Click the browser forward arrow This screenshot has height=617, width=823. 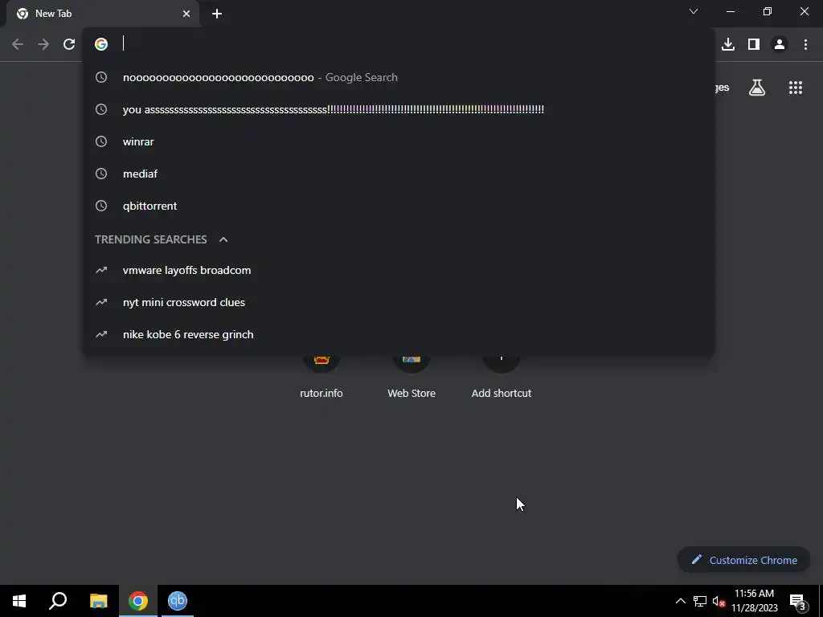click(43, 44)
